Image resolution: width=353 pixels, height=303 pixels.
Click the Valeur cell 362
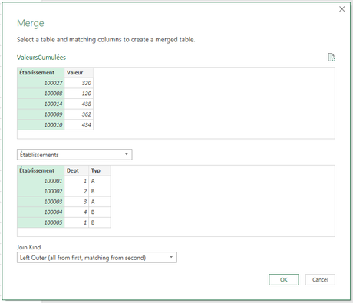[79, 114]
